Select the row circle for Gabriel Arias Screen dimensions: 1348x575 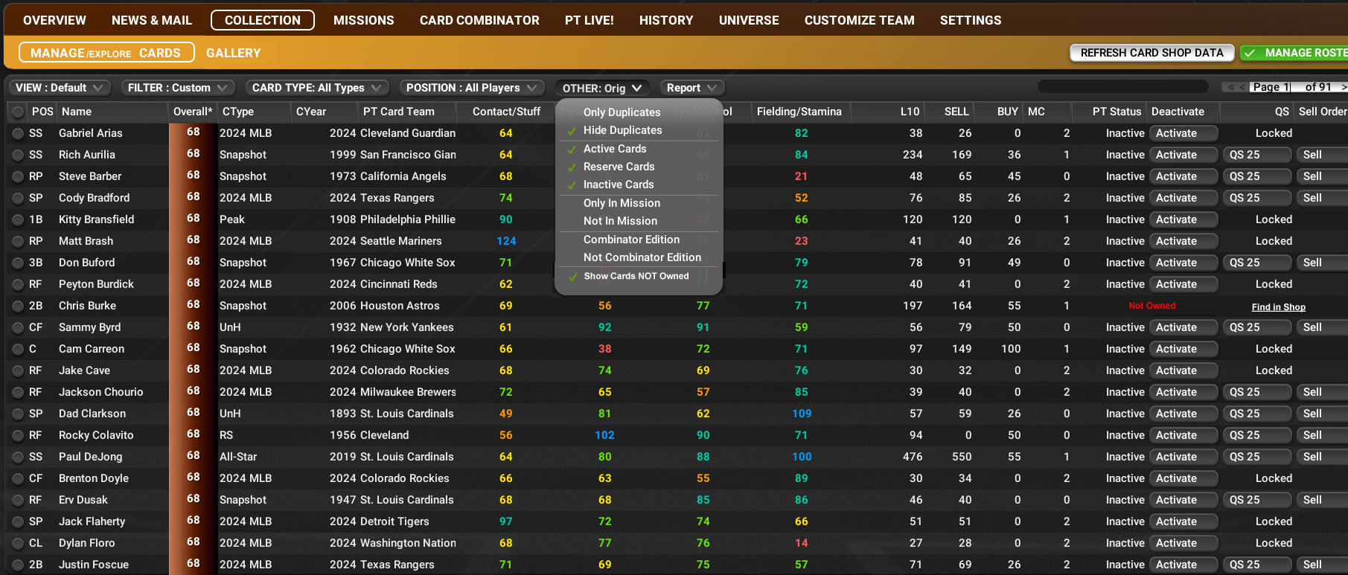pyautogui.click(x=17, y=134)
